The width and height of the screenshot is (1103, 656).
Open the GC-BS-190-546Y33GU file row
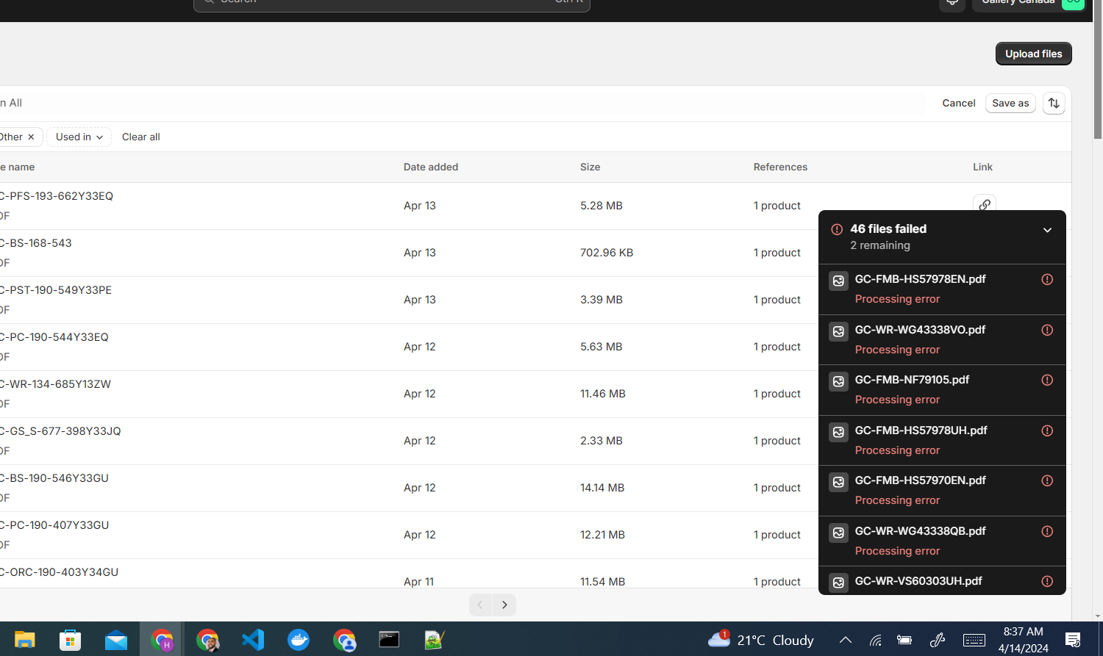(535, 488)
